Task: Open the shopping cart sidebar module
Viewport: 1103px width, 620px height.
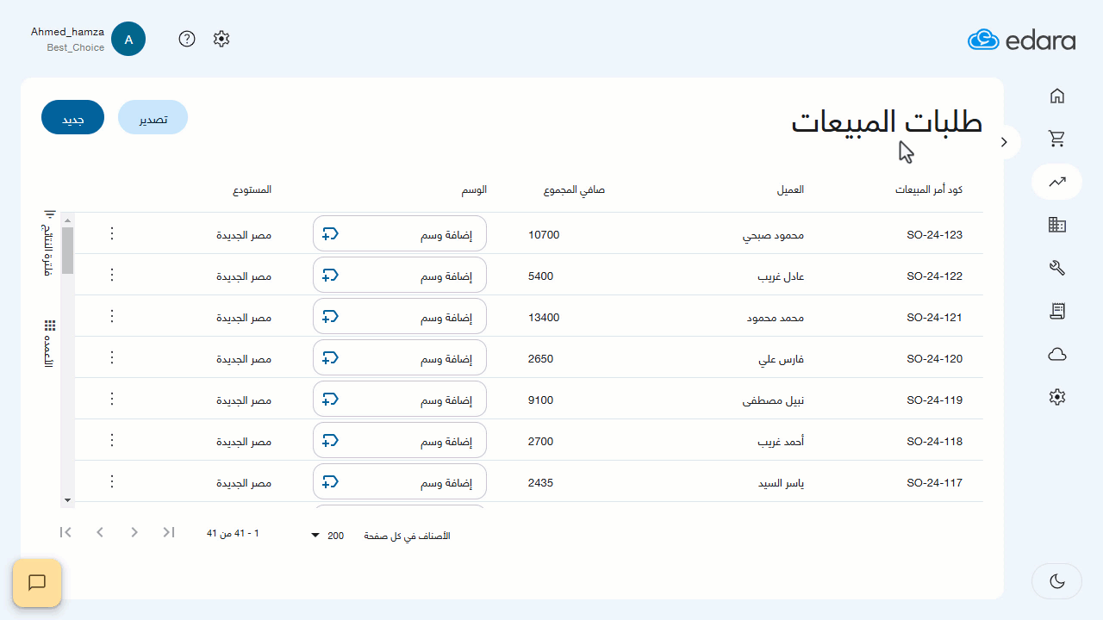Action: (1057, 138)
